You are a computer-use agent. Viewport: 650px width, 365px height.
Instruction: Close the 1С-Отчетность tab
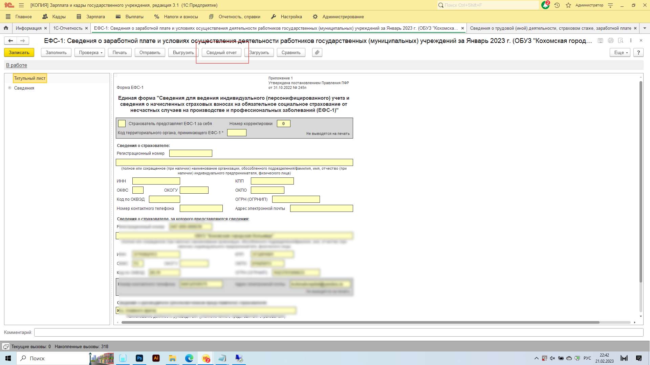click(x=86, y=28)
